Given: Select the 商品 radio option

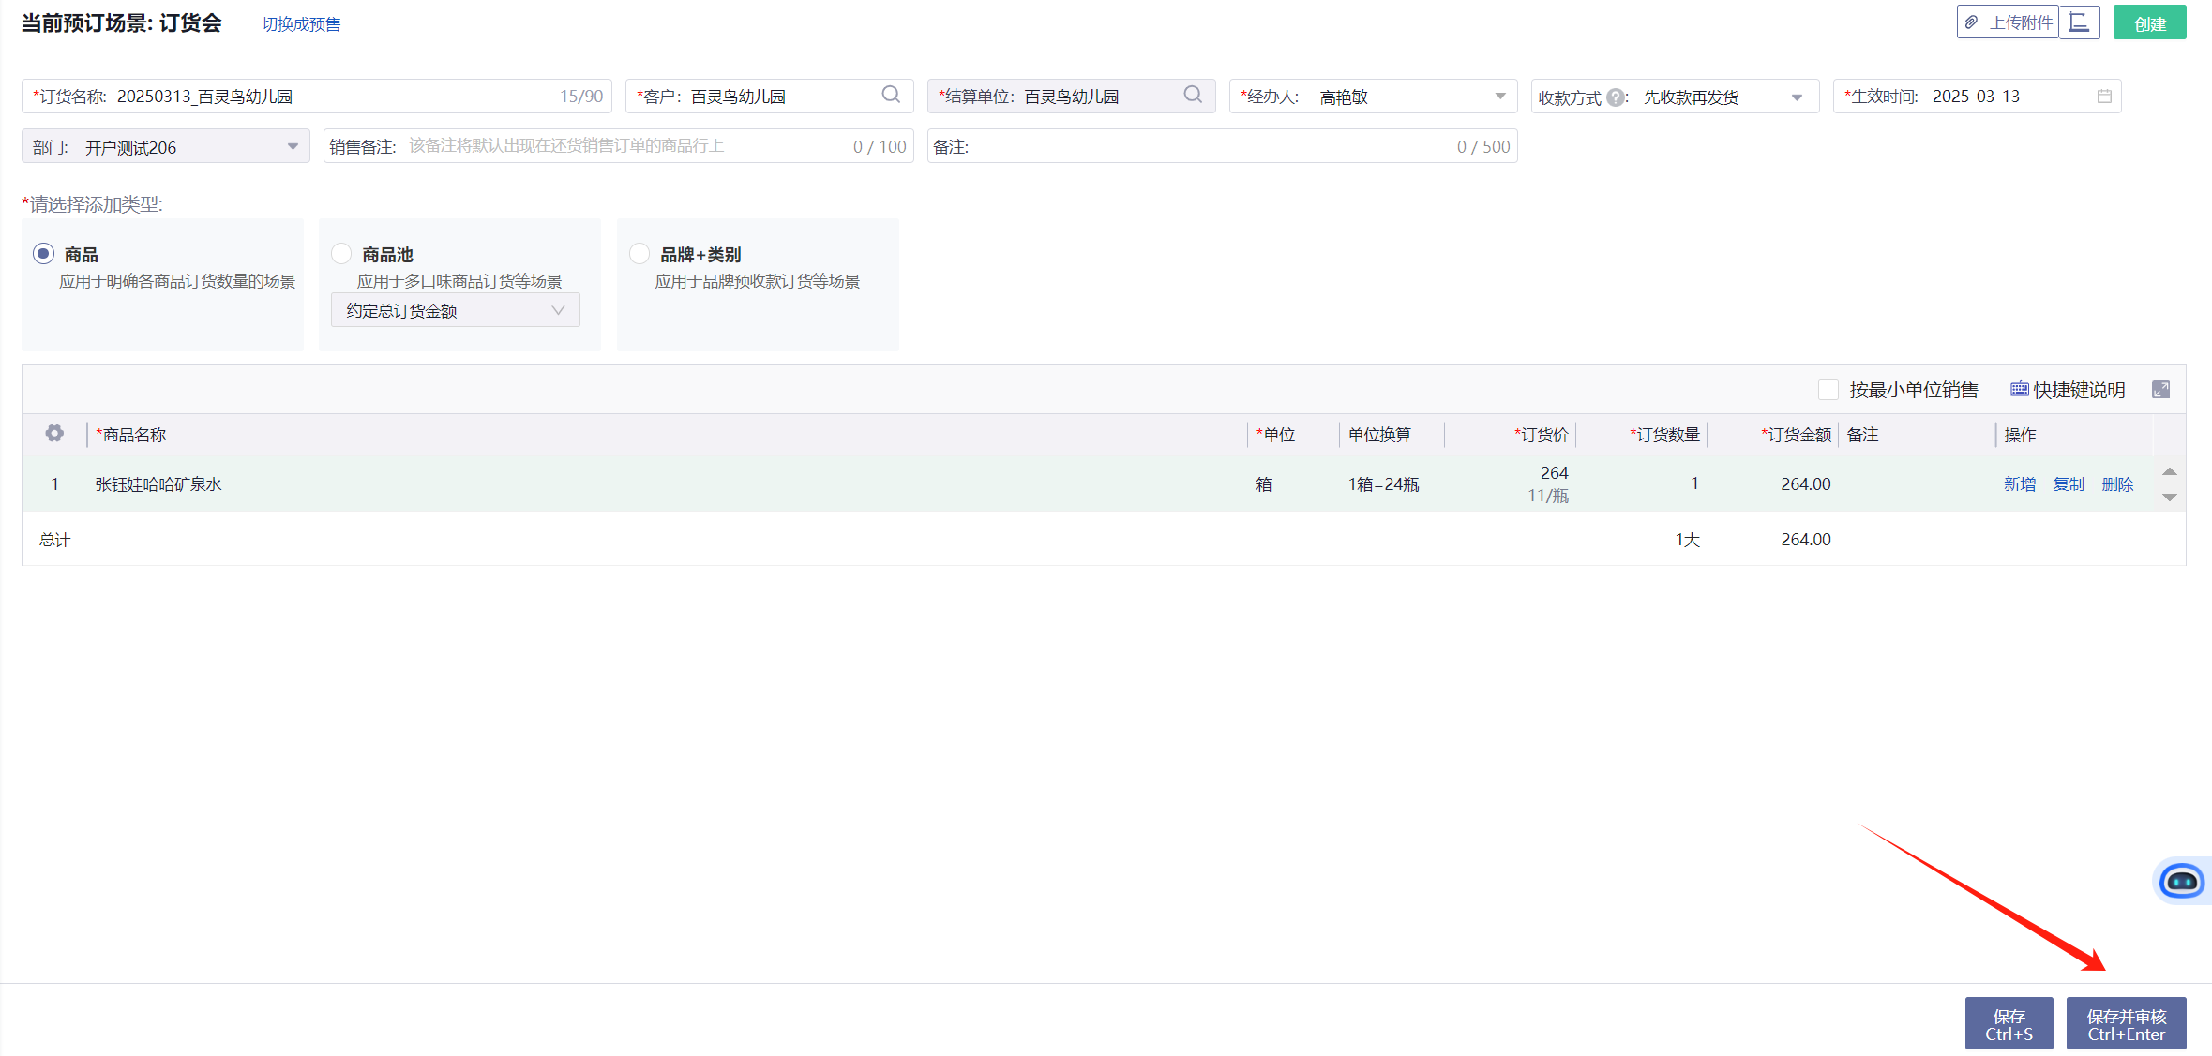Looking at the screenshot, I should tap(44, 254).
